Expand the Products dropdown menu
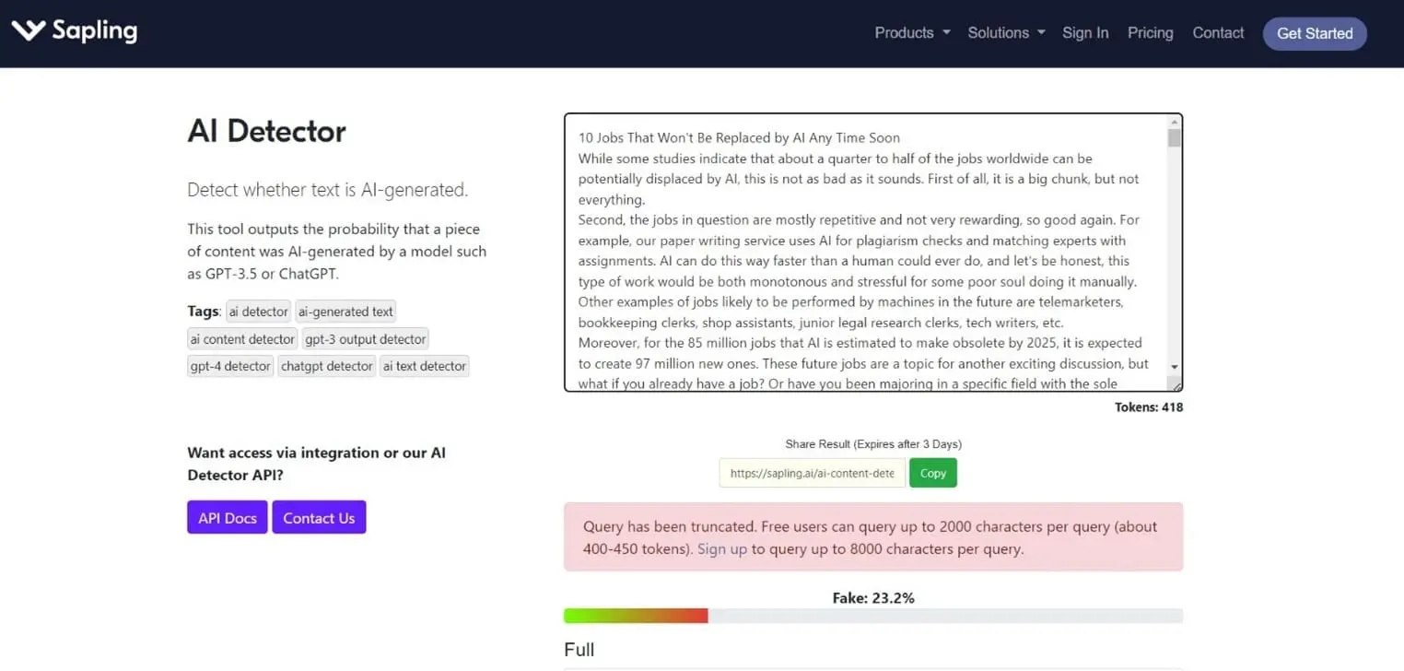This screenshot has width=1404, height=671. pyautogui.click(x=911, y=33)
